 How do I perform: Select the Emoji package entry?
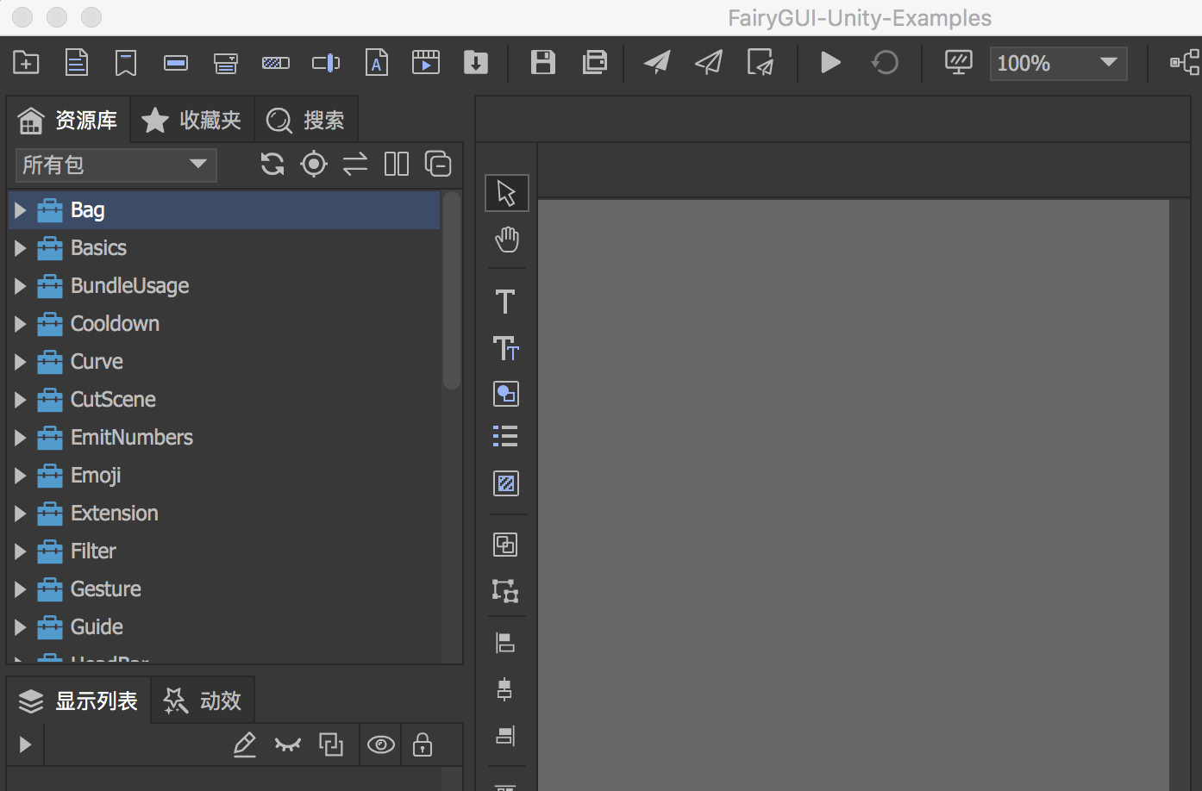96,476
